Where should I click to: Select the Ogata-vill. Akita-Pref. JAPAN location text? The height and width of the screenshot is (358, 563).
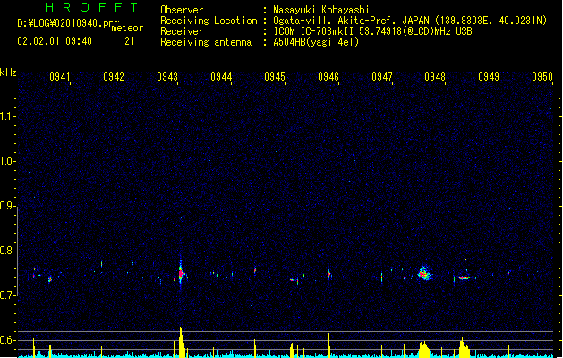tap(410, 21)
